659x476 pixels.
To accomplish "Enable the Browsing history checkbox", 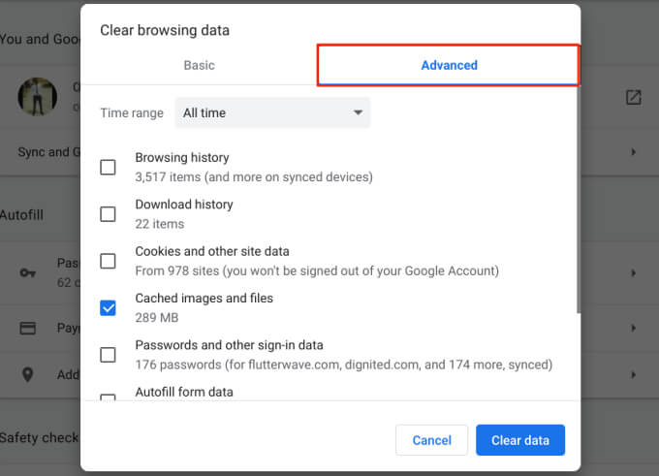I will tap(108, 167).
